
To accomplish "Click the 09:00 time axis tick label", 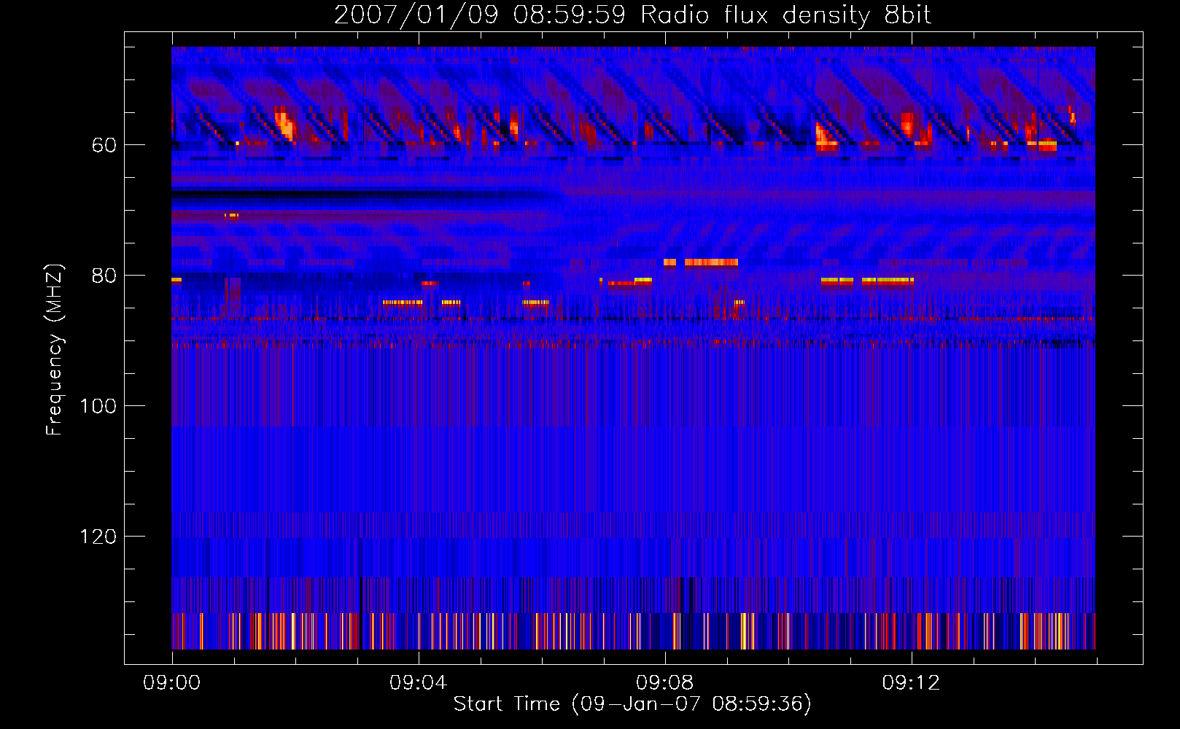I will point(171,683).
